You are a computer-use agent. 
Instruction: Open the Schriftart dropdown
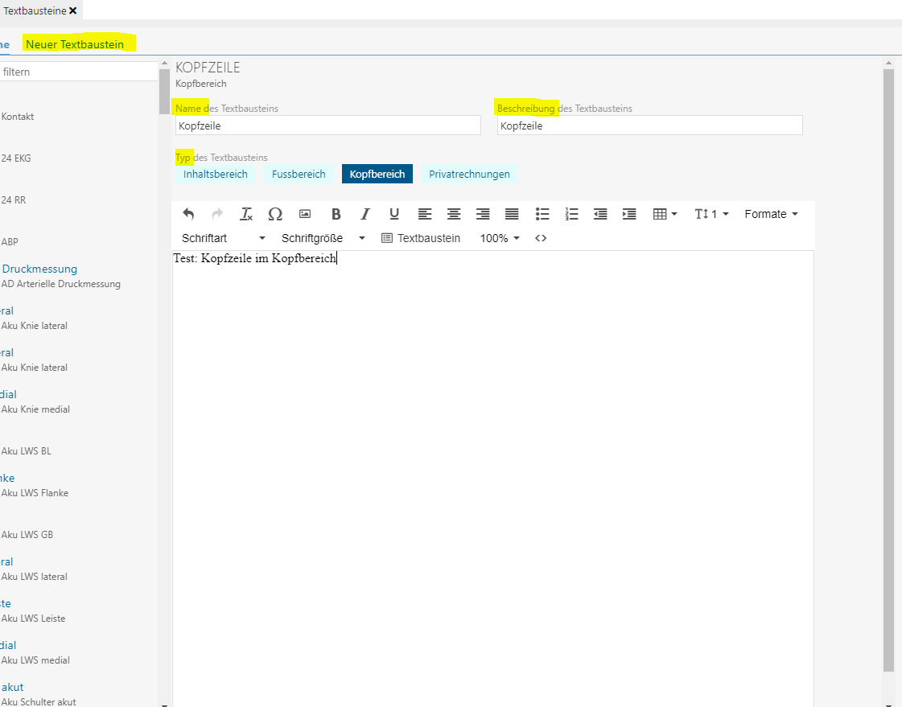click(223, 238)
